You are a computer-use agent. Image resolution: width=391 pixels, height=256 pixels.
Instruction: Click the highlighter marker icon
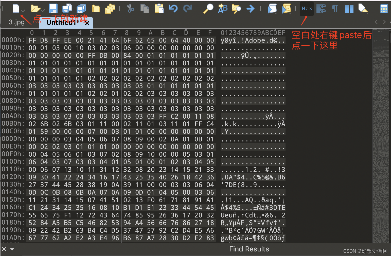[363, 8]
